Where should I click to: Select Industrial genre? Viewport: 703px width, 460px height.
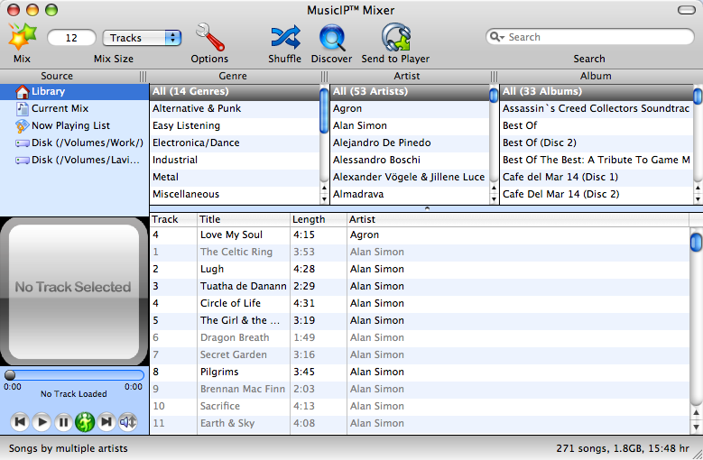tap(235, 160)
